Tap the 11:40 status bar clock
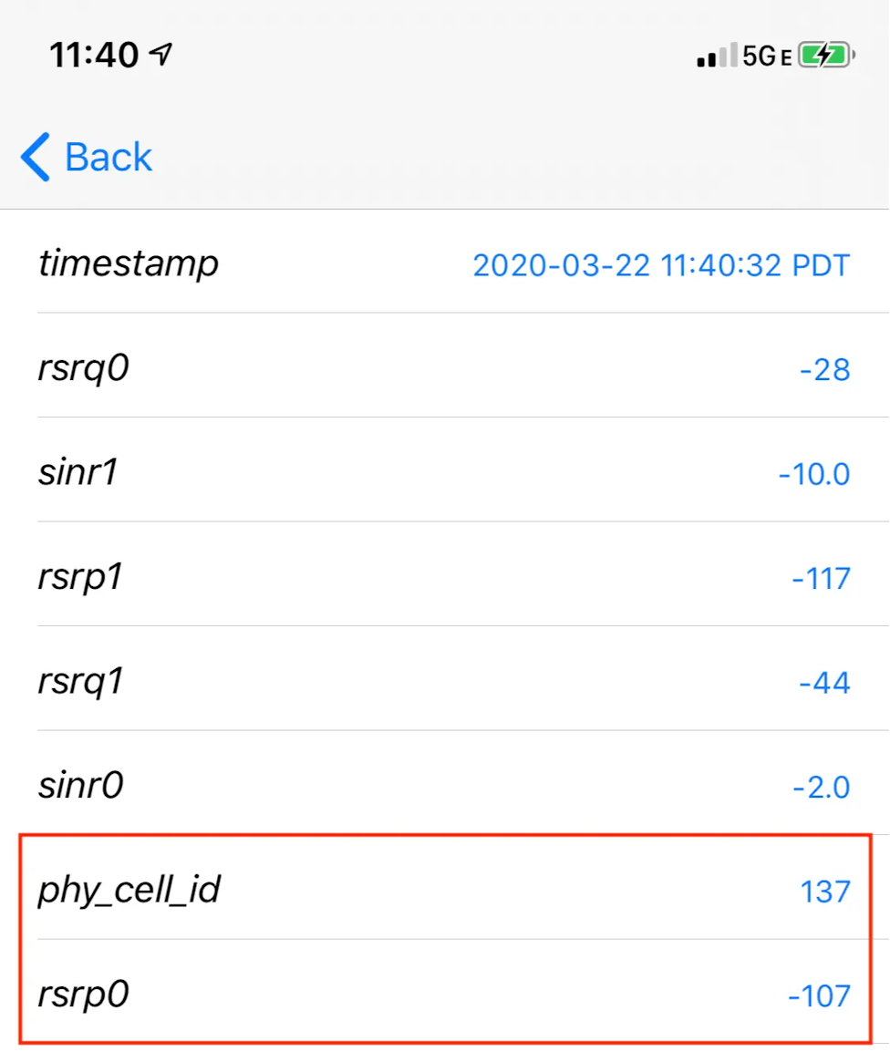Screen dimensions: 890x1062 coord(94,56)
